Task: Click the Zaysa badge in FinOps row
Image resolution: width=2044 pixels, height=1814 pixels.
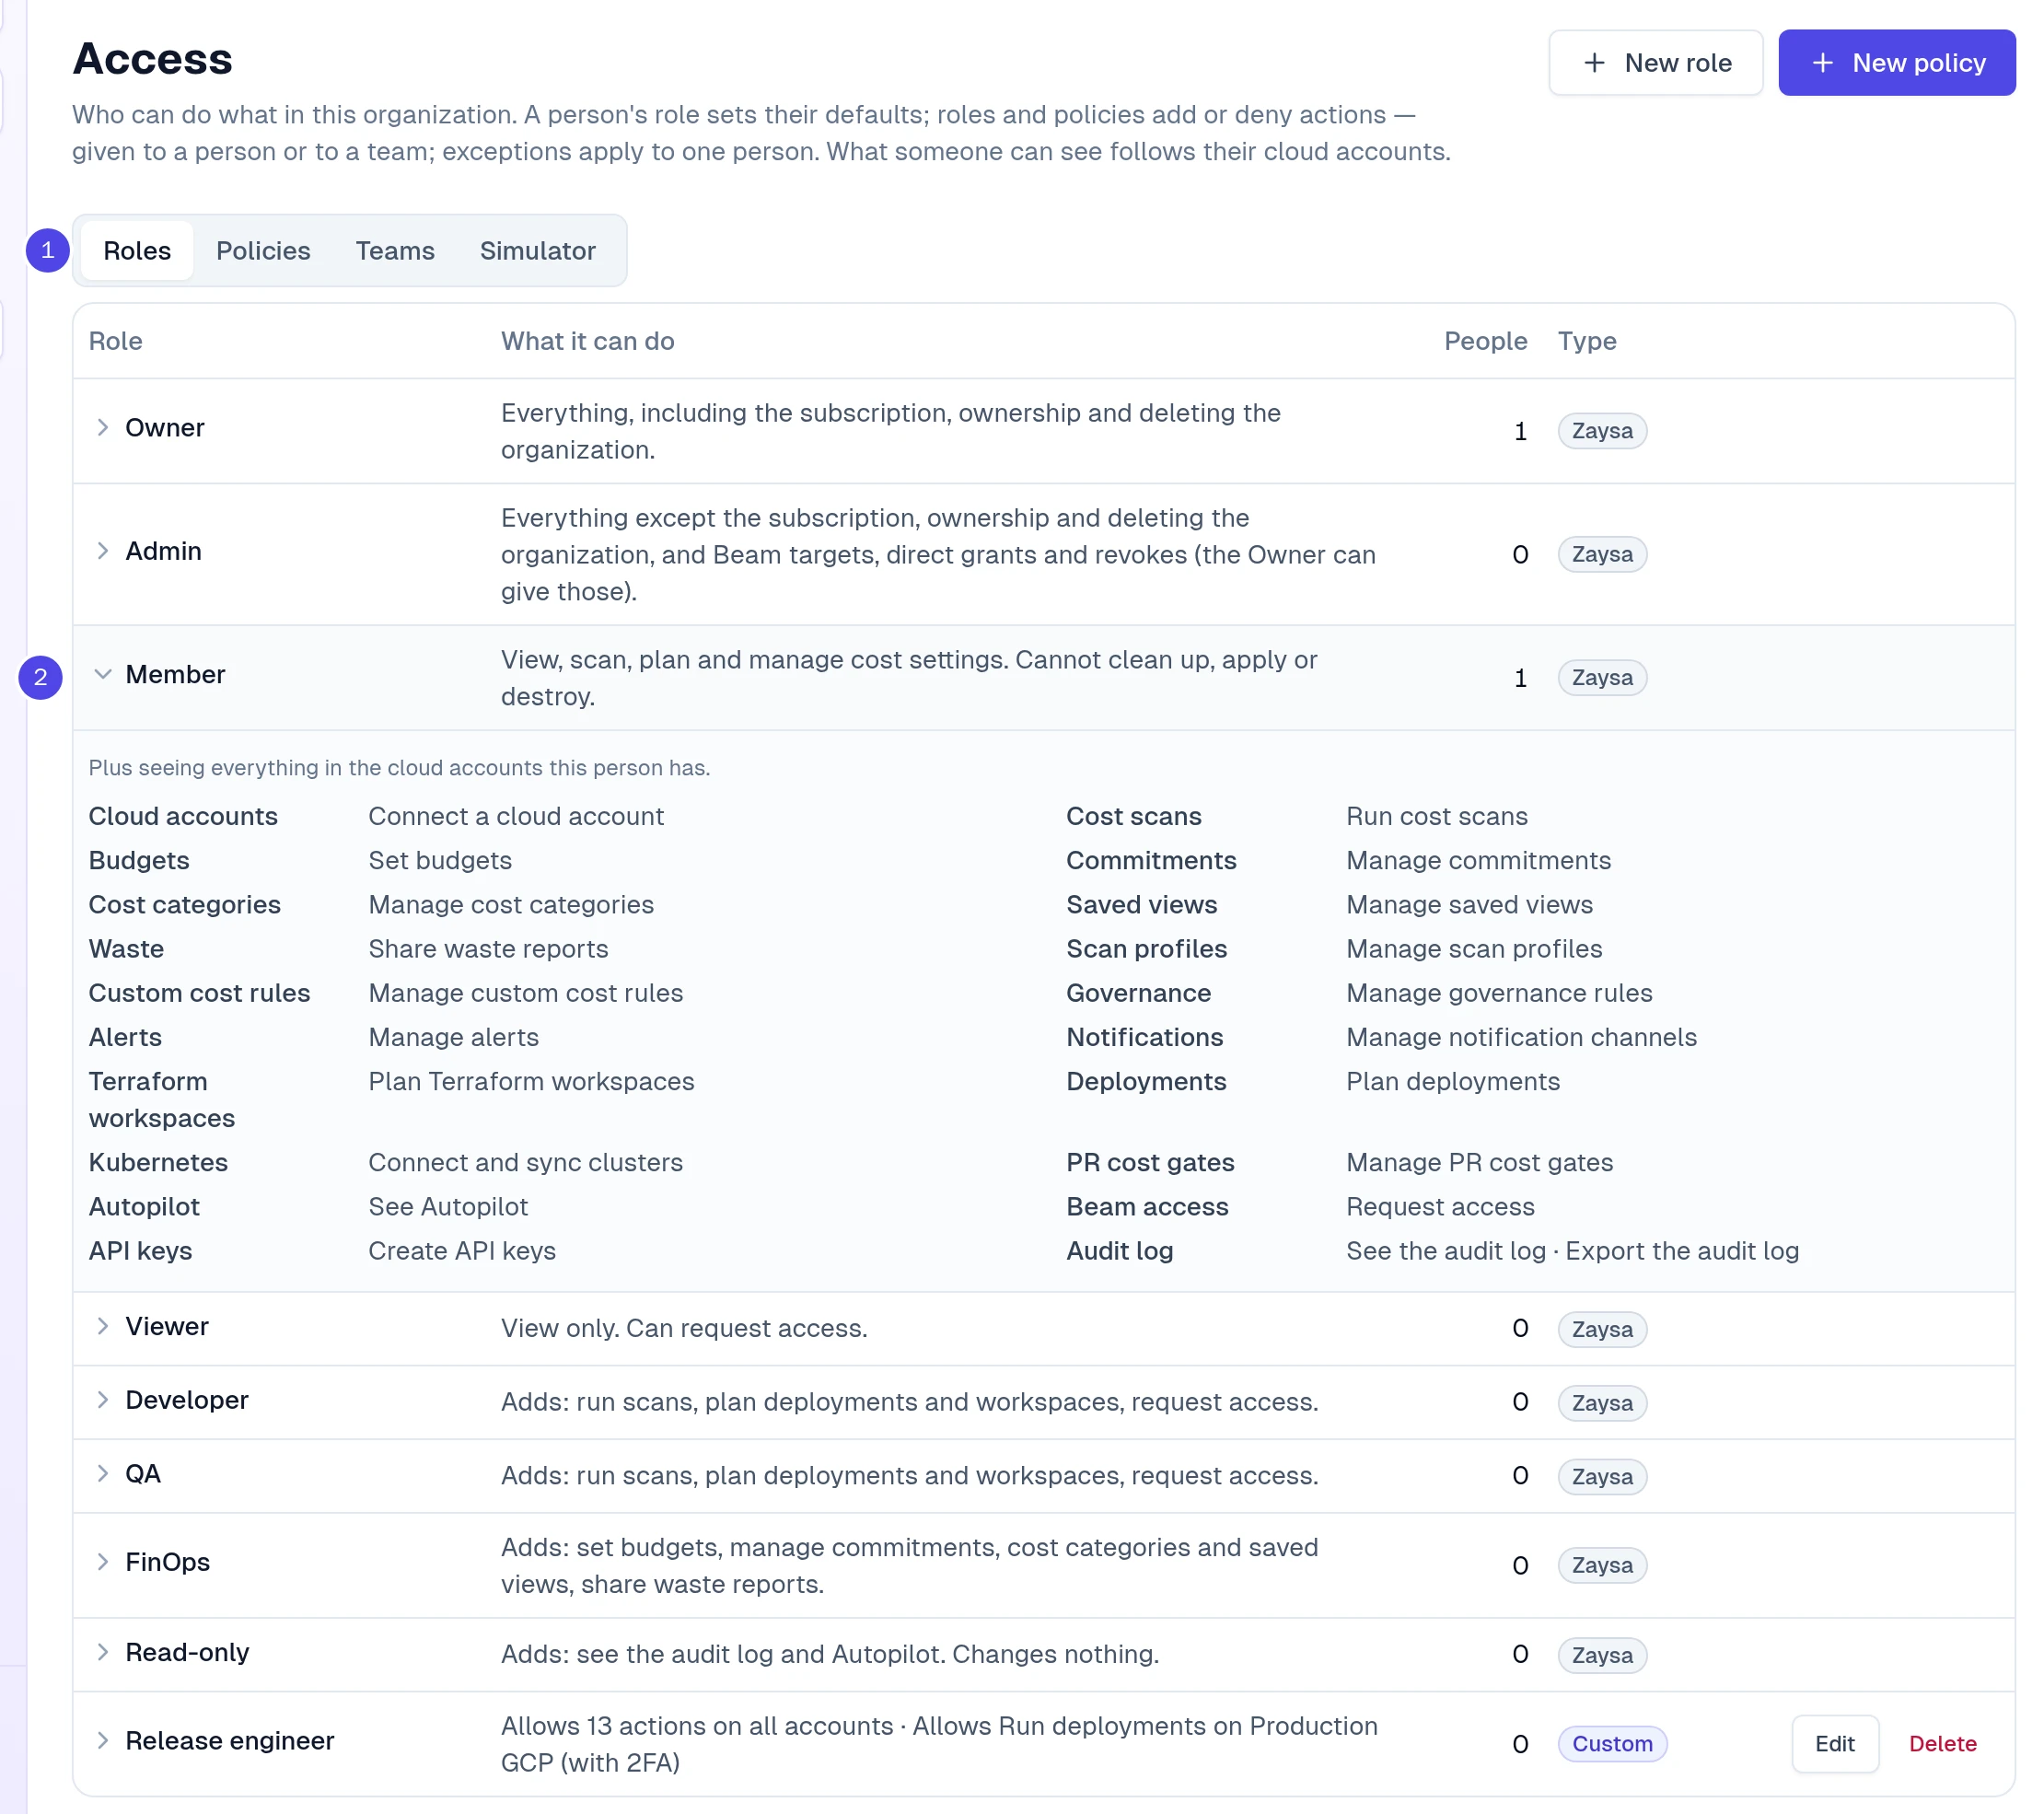Action: (1602, 1566)
